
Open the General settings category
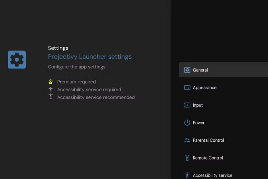223,70
